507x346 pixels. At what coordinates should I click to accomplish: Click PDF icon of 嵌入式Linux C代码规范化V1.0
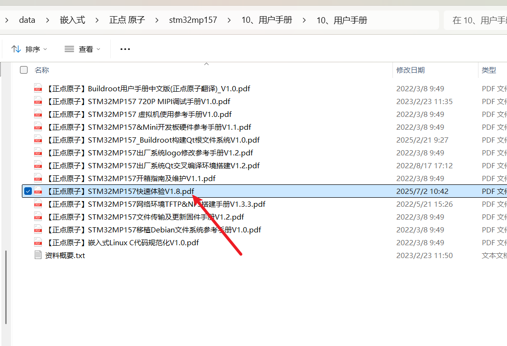tap(38, 242)
